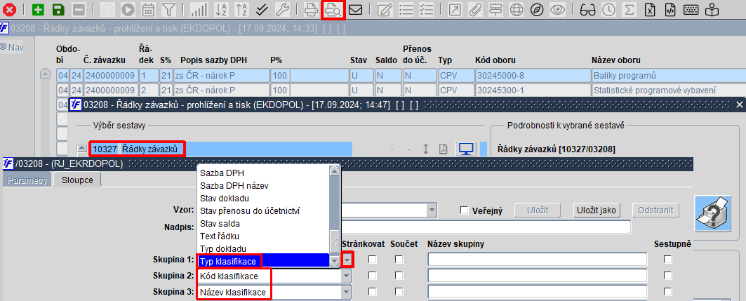This screenshot has width=746, height=301.
Task: Click the green add record plus icon
Action: [x=38, y=9]
